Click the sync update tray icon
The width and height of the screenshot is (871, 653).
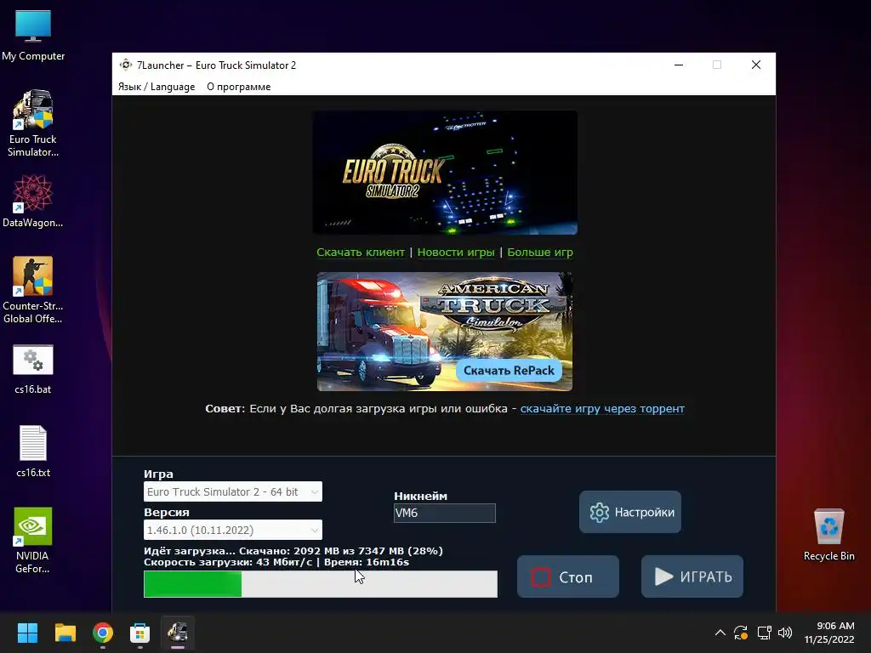click(741, 633)
